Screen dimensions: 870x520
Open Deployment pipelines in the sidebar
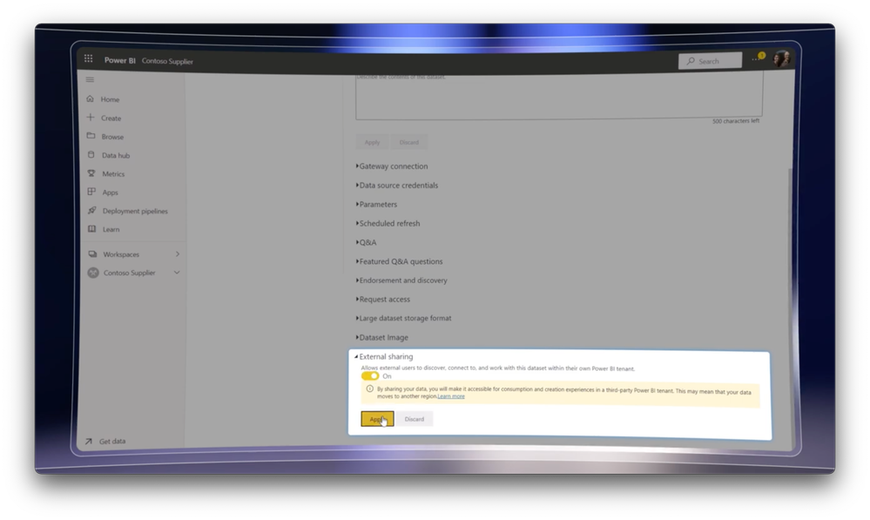(135, 211)
